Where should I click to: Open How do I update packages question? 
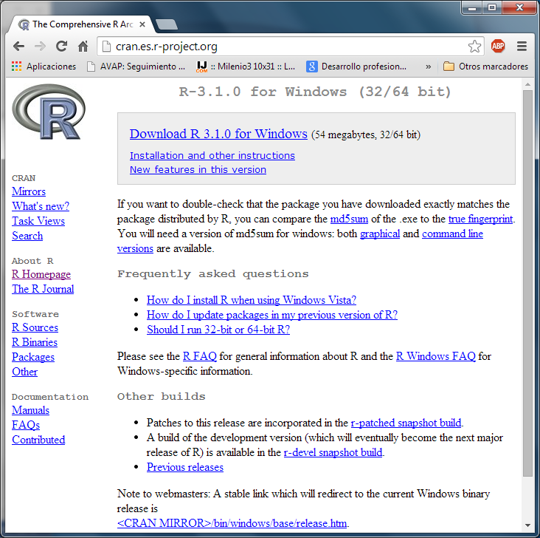tap(272, 315)
